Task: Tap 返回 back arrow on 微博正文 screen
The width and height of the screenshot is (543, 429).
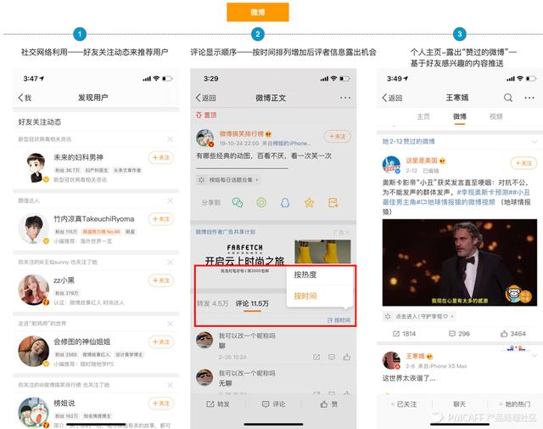Action: click(x=205, y=99)
